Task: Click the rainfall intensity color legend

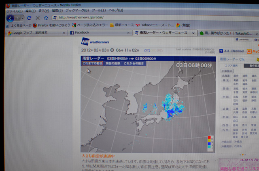Action: (x=210, y=143)
